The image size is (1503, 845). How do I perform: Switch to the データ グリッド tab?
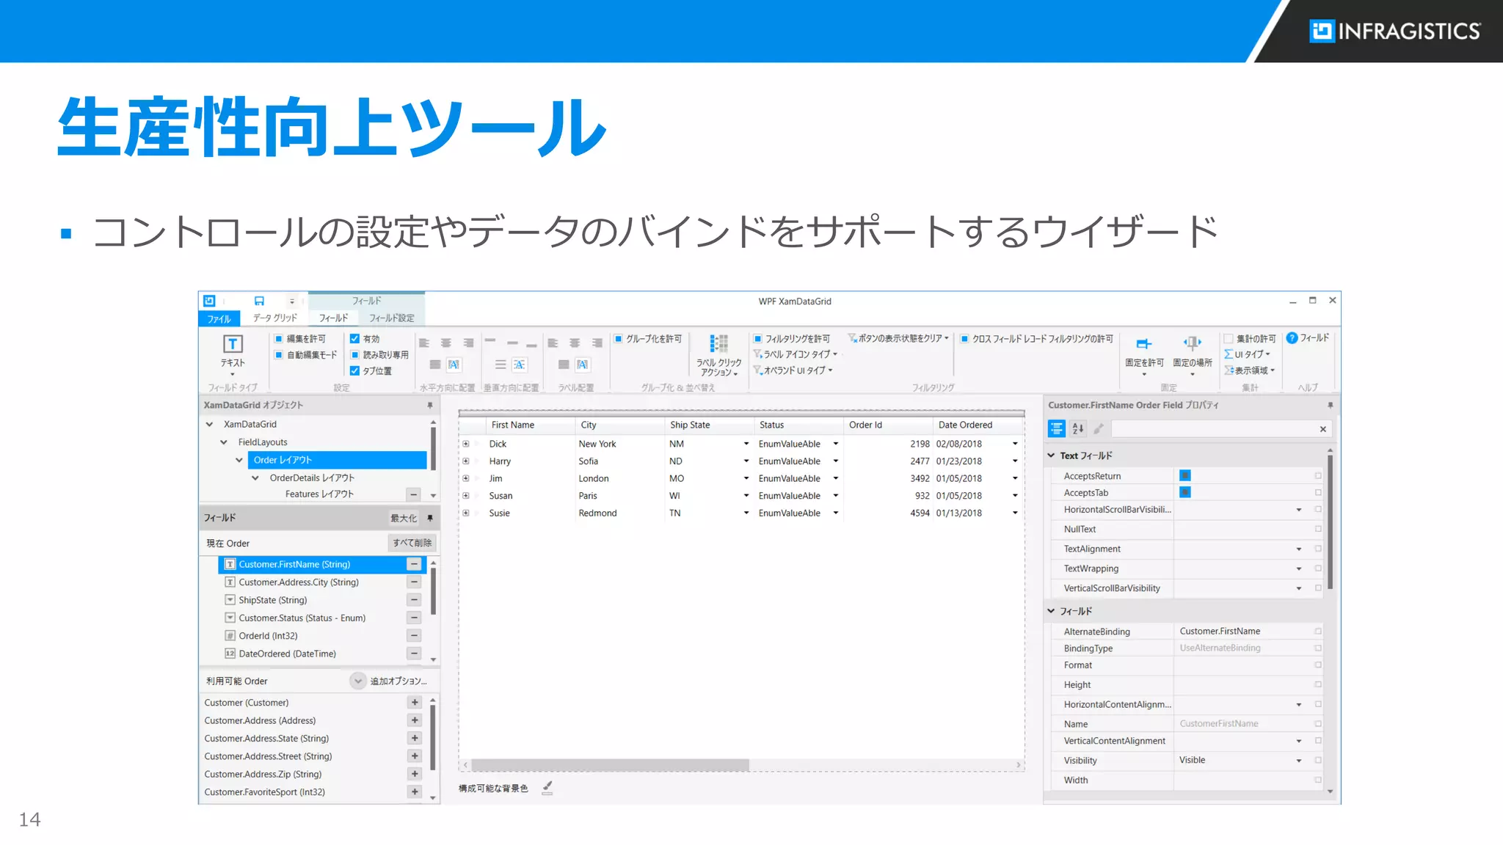tap(275, 318)
